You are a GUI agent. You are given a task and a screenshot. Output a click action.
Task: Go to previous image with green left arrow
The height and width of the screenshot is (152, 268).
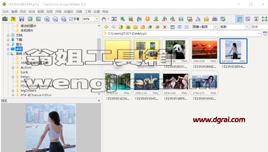tap(30, 19)
